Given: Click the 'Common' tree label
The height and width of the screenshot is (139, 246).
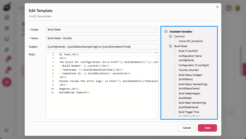Looking at the screenshot, I should pos(179,36).
